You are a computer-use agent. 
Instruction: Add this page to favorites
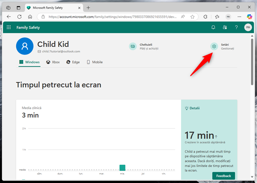pos(192,17)
